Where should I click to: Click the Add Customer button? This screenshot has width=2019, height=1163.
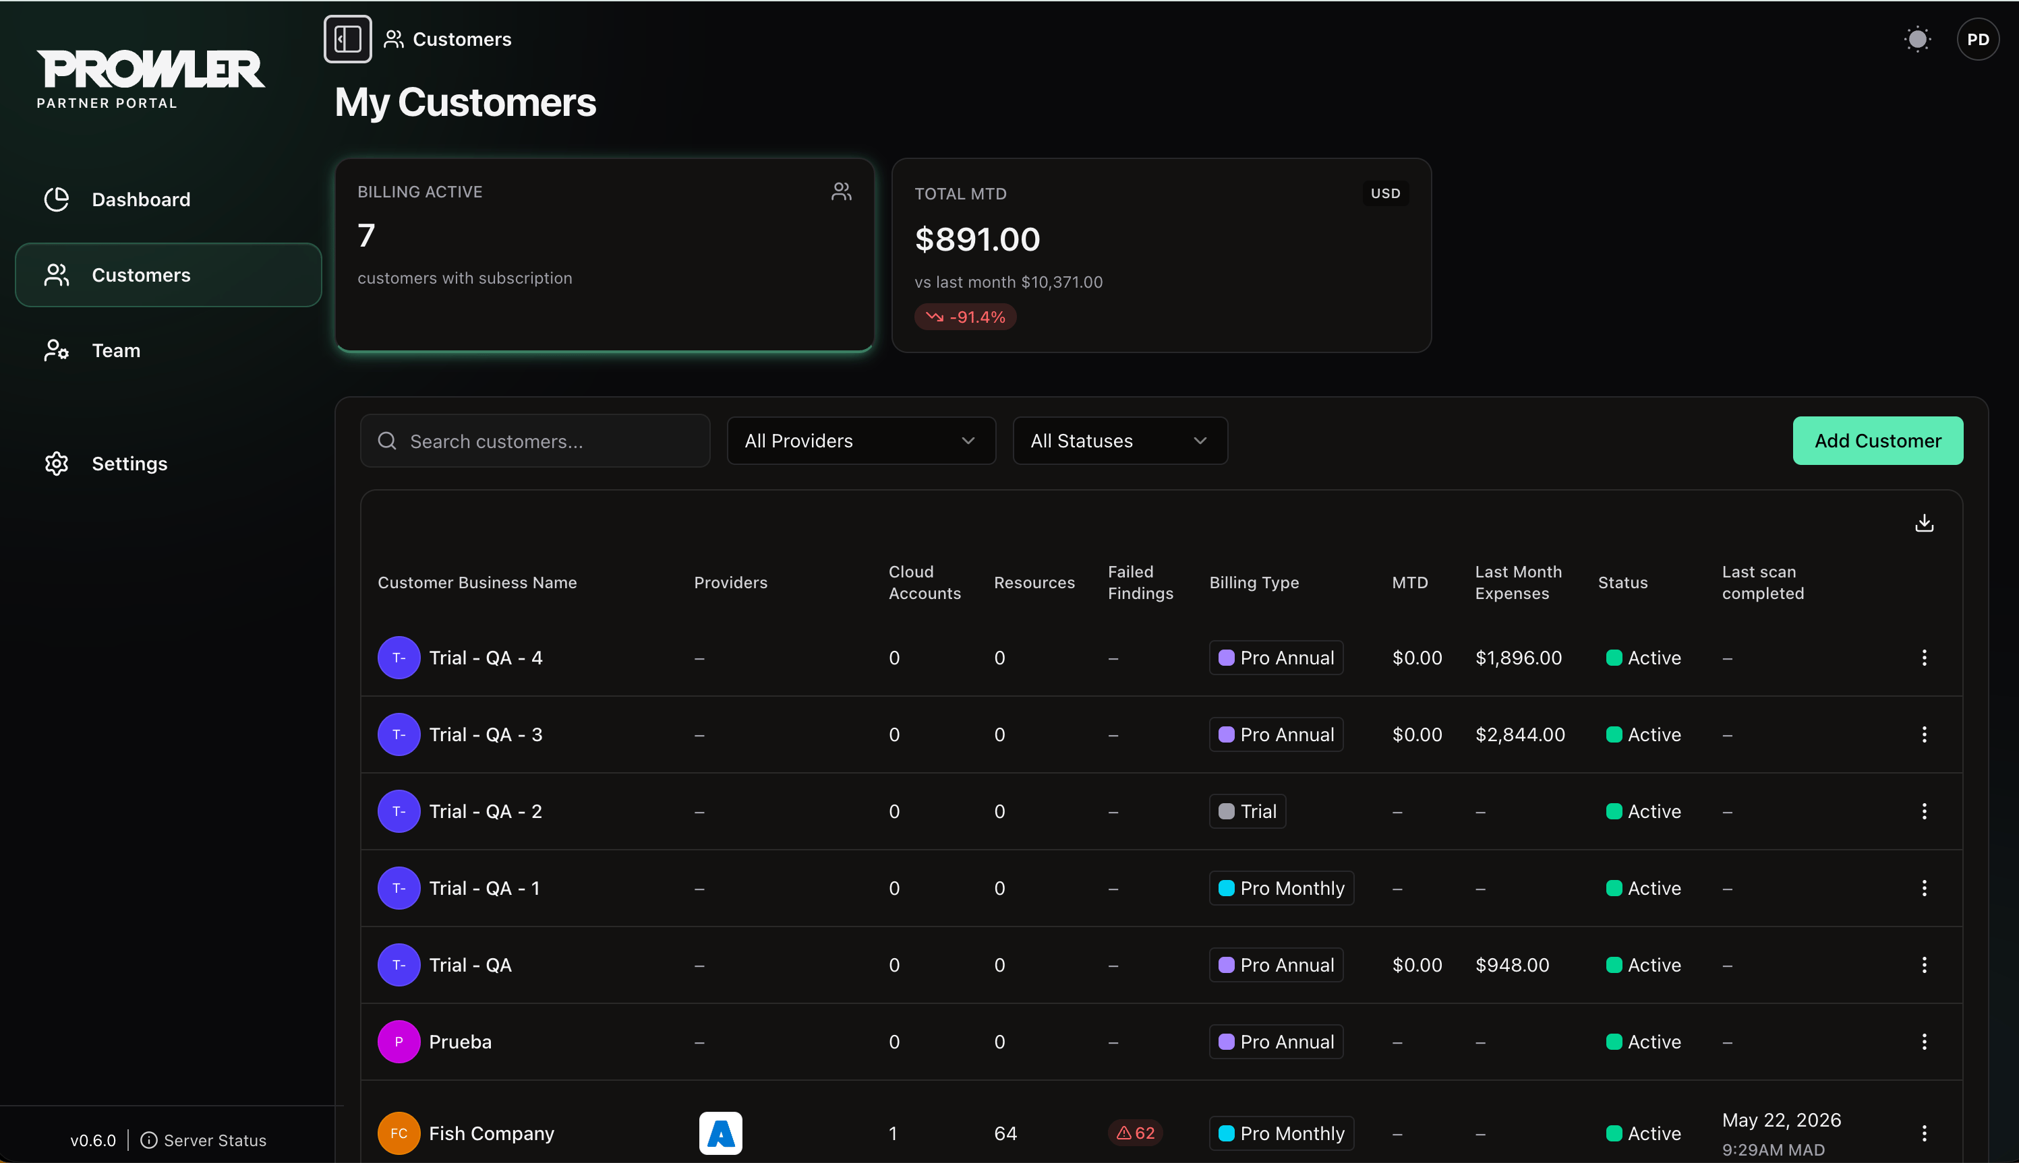(1877, 441)
